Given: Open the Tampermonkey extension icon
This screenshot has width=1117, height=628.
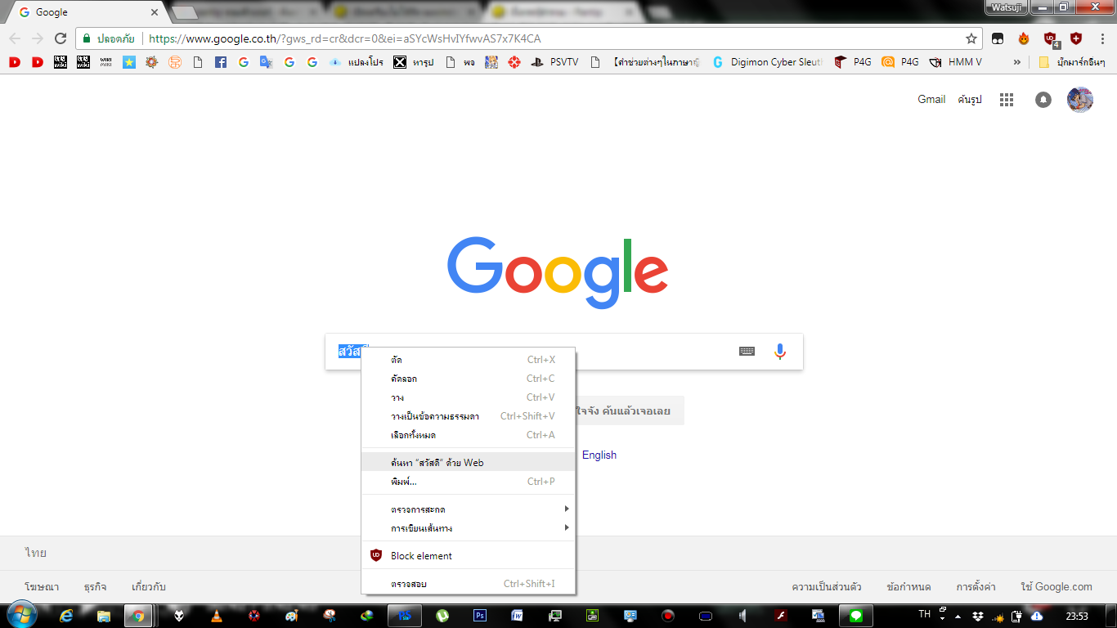Looking at the screenshot, I should [998, 38].
